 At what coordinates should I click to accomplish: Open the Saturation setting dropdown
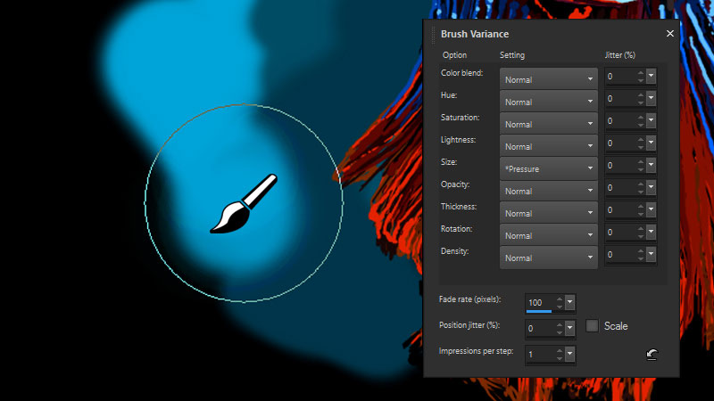(x=549, y=124)
